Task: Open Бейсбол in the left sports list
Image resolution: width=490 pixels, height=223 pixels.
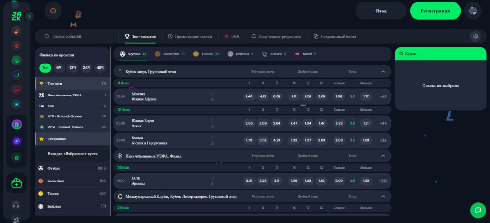Action: pyautogui.click(x=73, y=206)
